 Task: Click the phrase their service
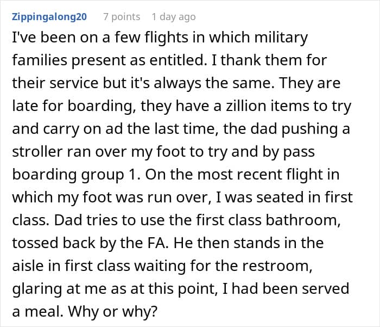[55, 83]
